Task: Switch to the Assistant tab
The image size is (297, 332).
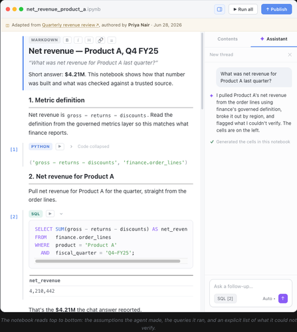Action: click(x=274, y=39)
